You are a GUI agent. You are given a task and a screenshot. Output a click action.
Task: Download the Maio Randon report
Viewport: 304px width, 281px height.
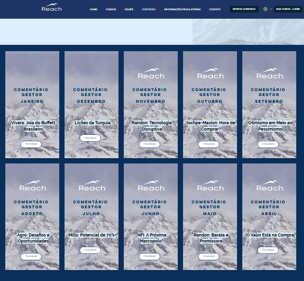pos(209,256)
